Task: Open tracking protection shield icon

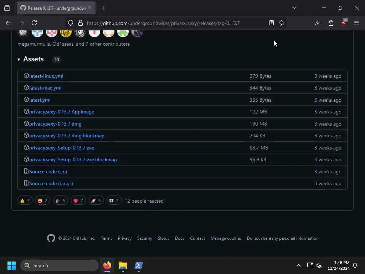Action: (71, 23)
